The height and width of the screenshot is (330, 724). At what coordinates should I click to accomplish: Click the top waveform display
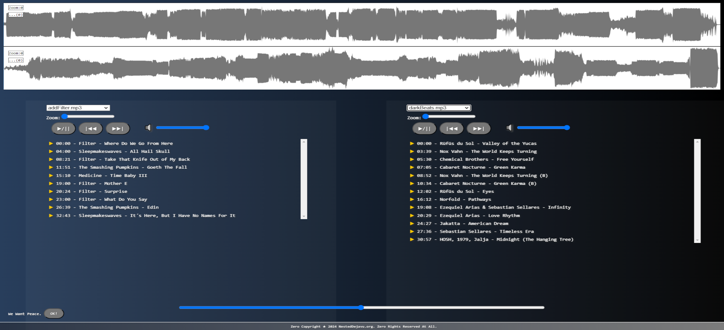362,25
